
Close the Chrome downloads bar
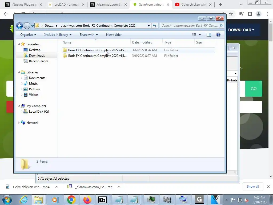coord(268,187)
